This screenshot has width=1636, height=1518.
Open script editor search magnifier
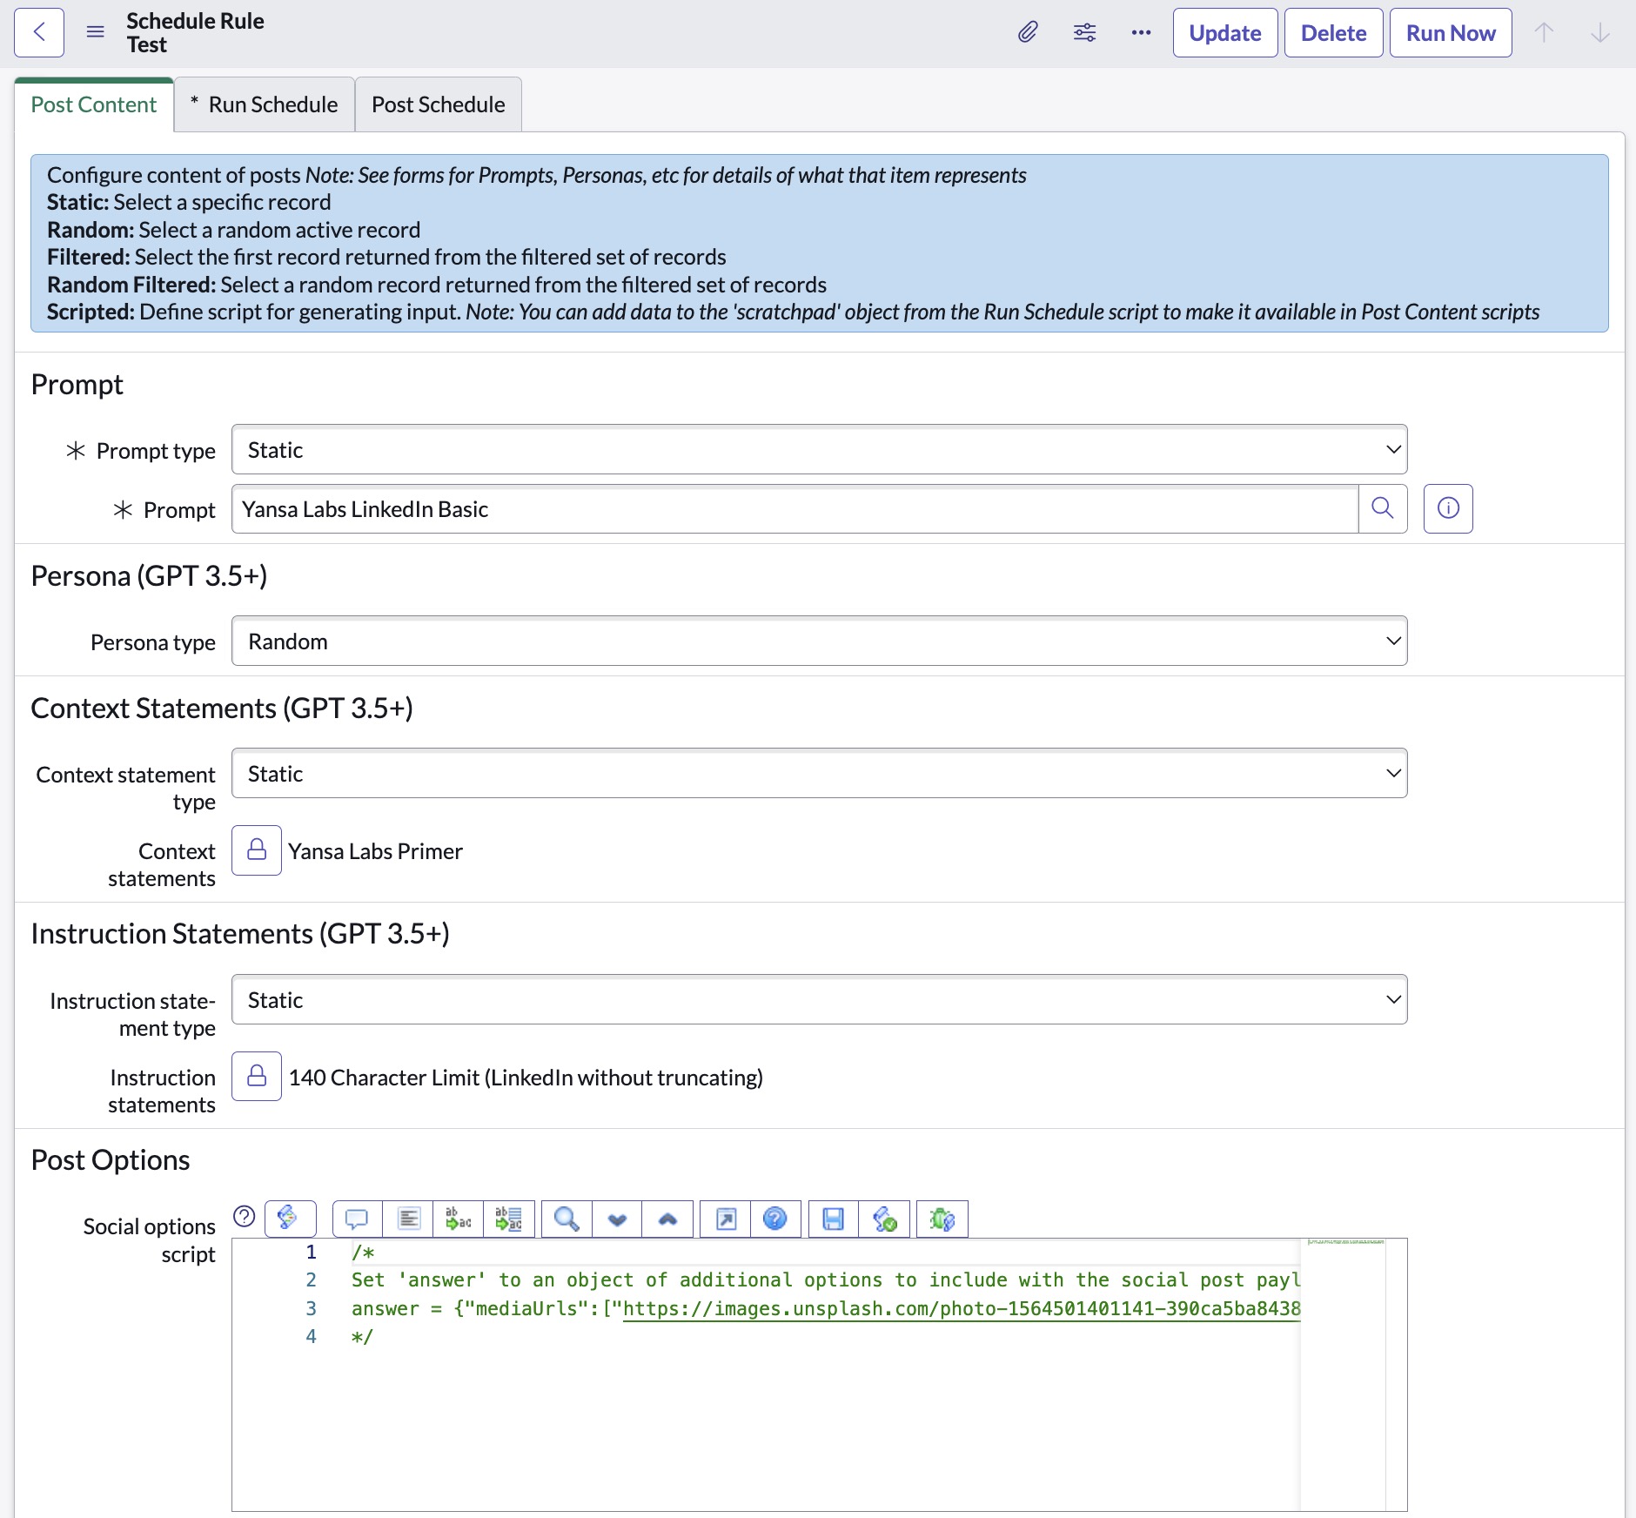[567, 1219]
